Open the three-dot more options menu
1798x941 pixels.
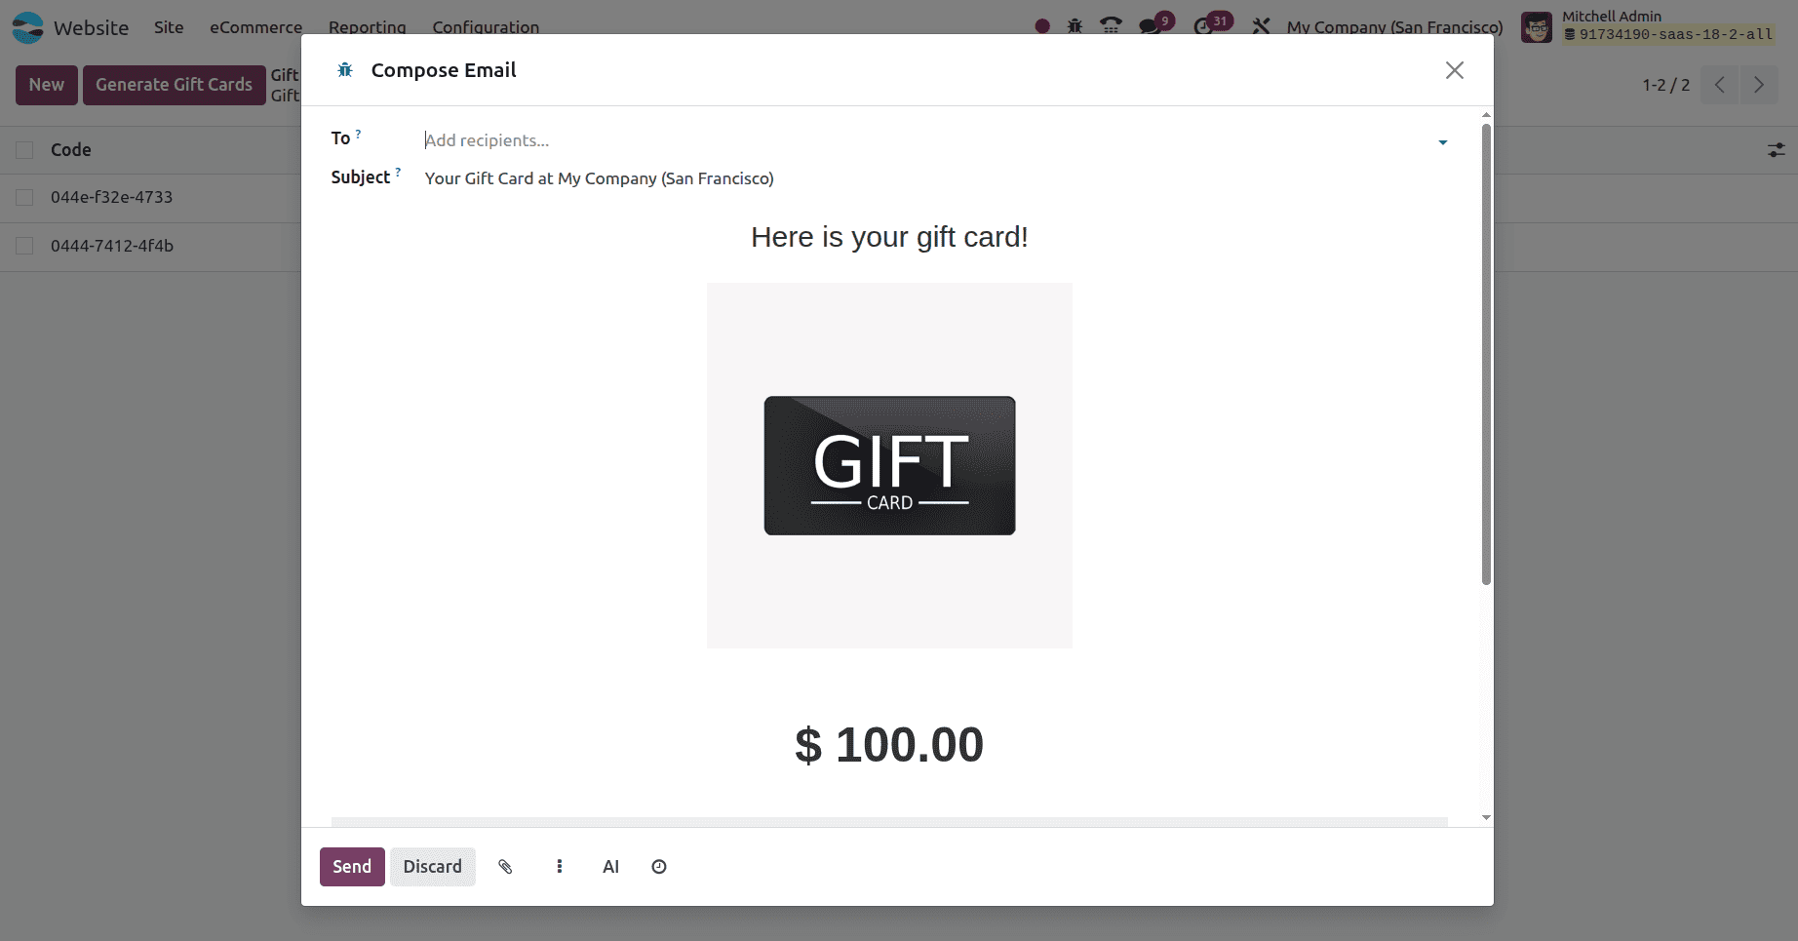point(559,867)
